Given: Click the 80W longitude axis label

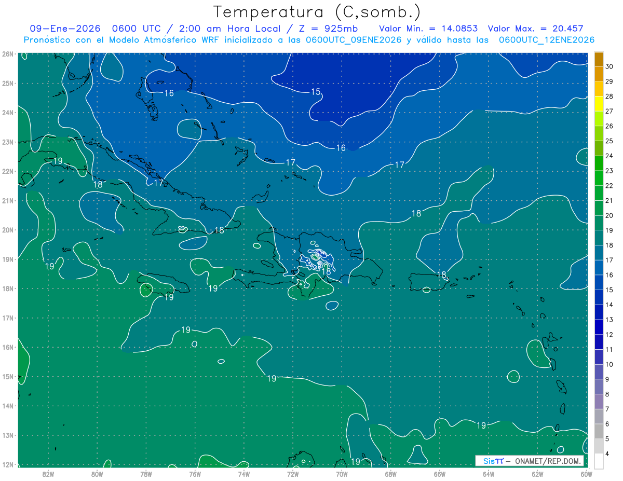Looking at the screenshot, I should tap(97, 474).
